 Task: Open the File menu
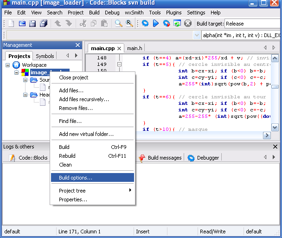[8, 13]
